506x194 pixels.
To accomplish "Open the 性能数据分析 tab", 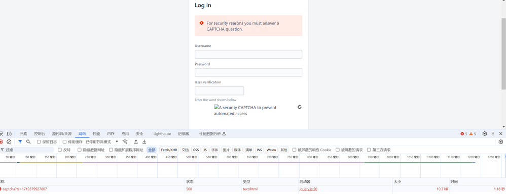I will pos(212,134).
